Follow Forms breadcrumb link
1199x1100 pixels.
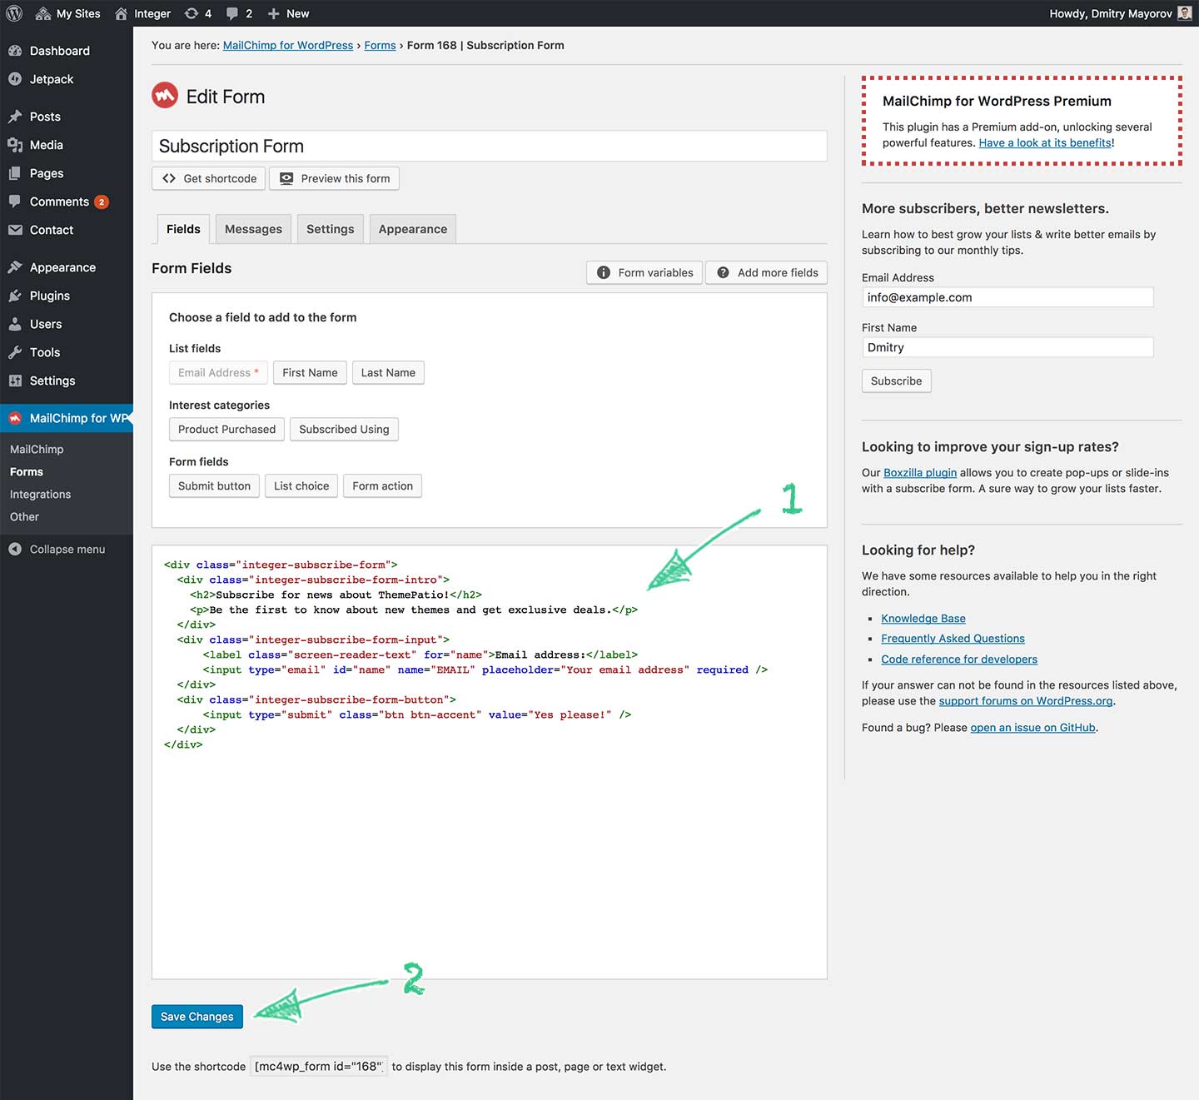tap(380, 45)
